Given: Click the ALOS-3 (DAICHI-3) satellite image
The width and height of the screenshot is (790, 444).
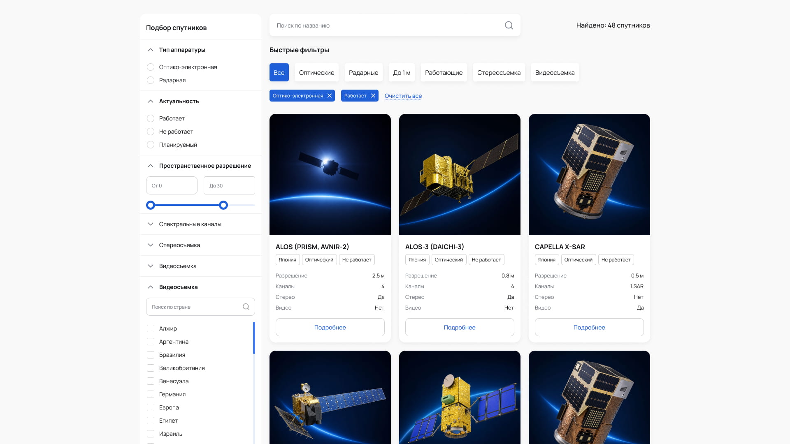Looking at the screenshot, I should tap(460, 174).
